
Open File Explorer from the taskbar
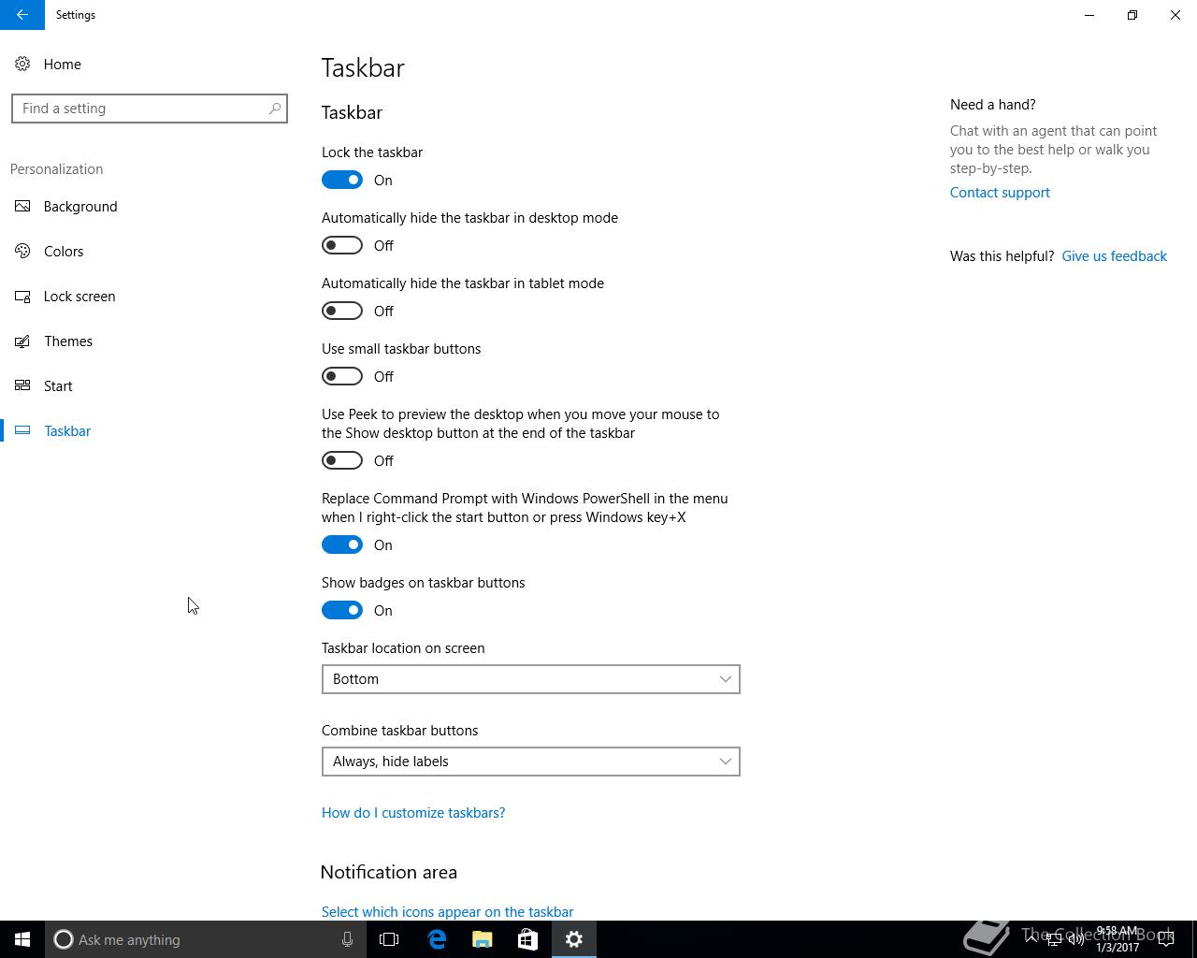click(482, 939)
